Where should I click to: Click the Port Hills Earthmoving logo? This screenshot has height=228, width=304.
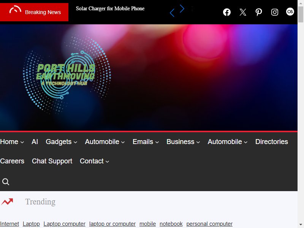[67, 75]
